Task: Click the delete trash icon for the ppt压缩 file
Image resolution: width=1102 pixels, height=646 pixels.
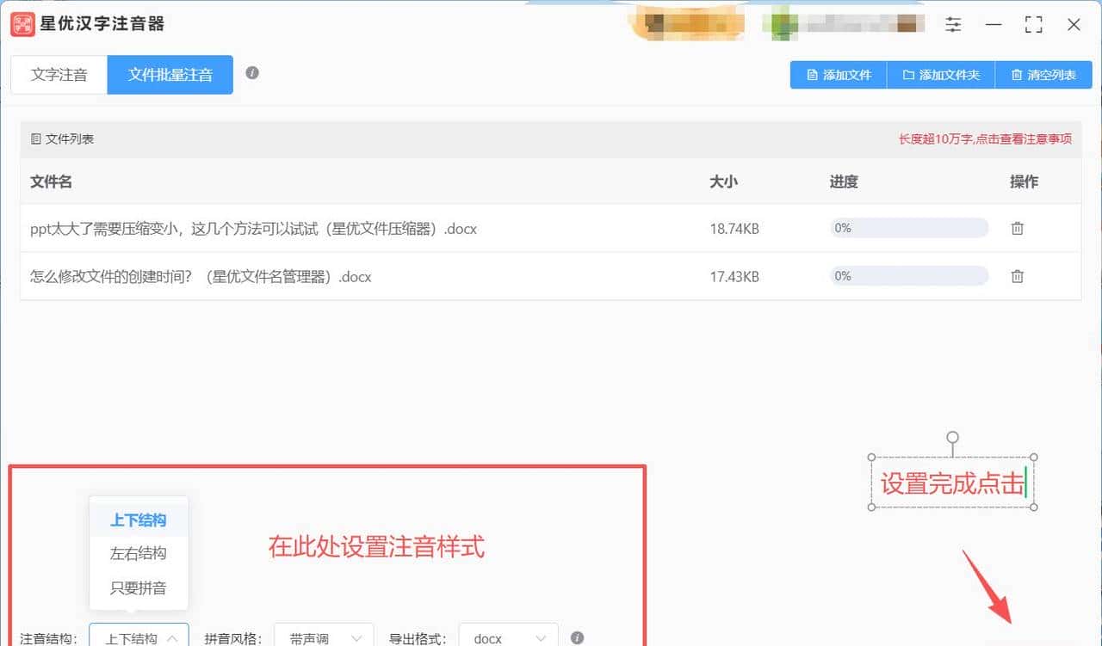Action: [x=1018, y=228]
